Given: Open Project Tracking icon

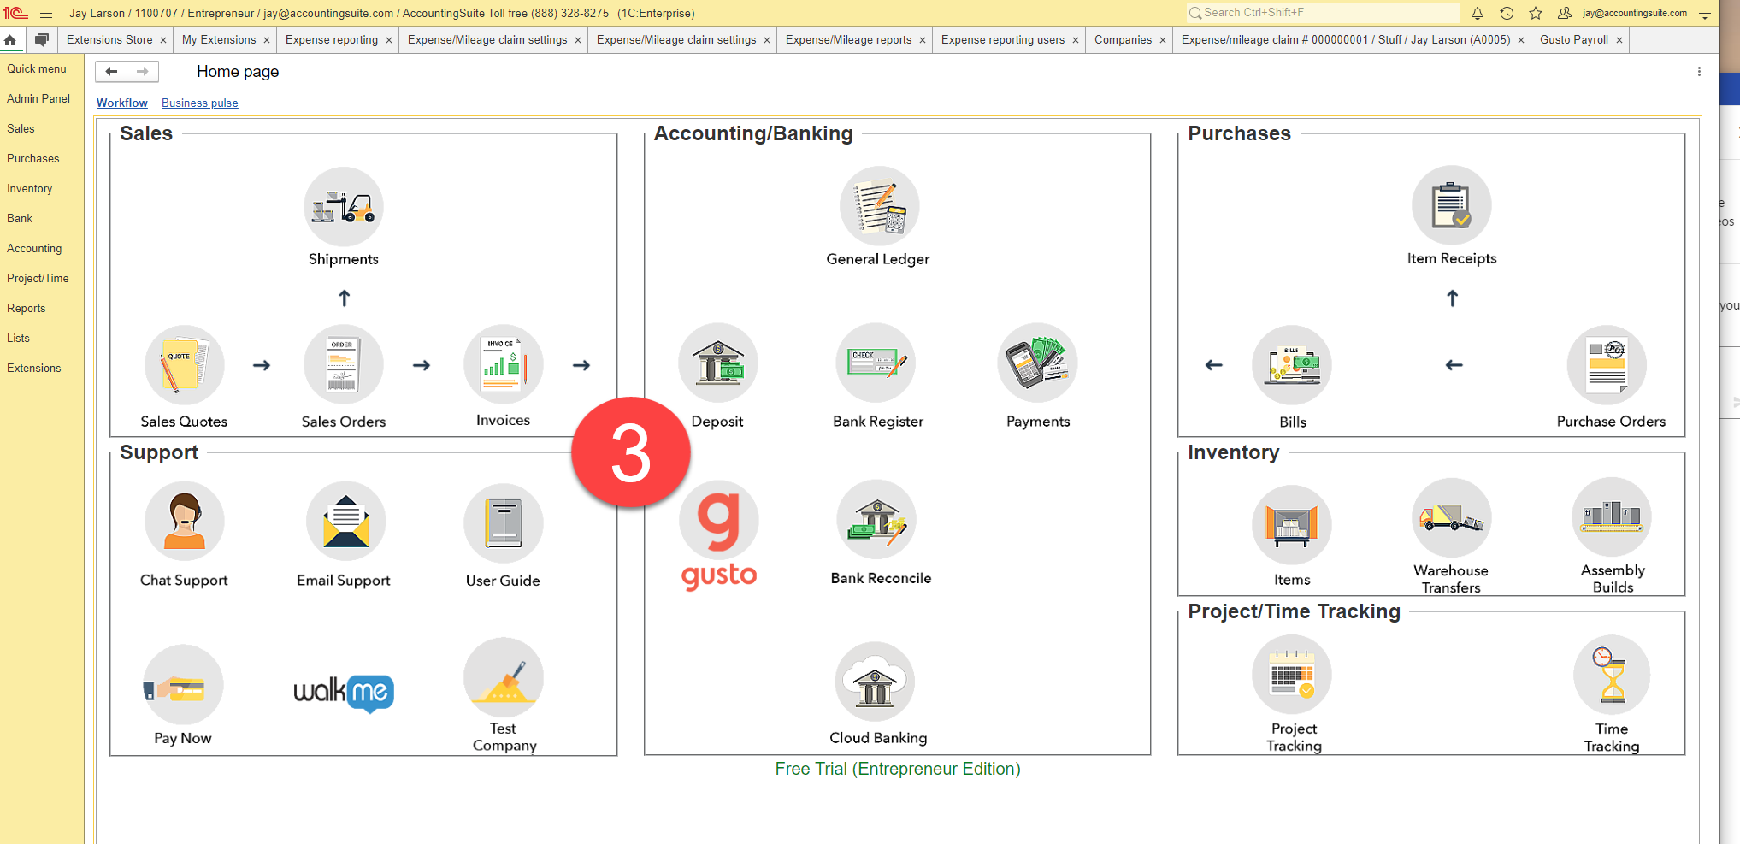Looking at the screenshot, I should pos(1292,674).
